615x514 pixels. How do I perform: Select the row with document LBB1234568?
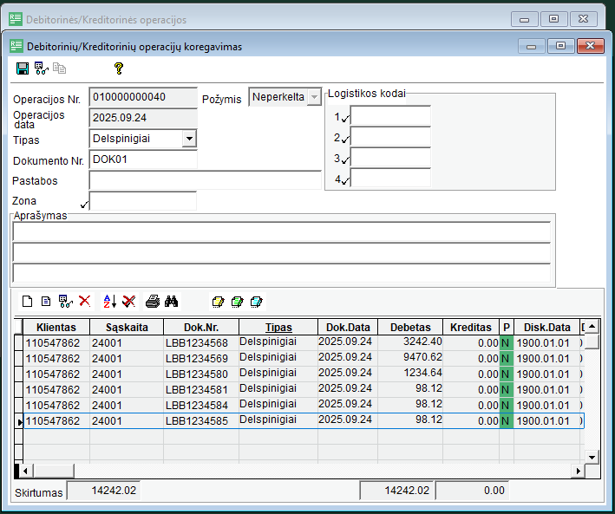198,342
